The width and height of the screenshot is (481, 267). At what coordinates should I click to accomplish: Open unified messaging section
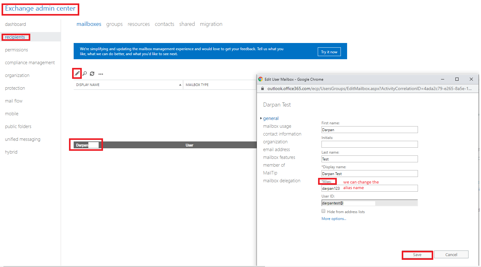pos(22,139)
